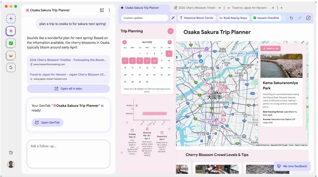Viewport: 318px width, 177px height.
Task: Open history clock icon in sidebar
Action: point(11,153)
